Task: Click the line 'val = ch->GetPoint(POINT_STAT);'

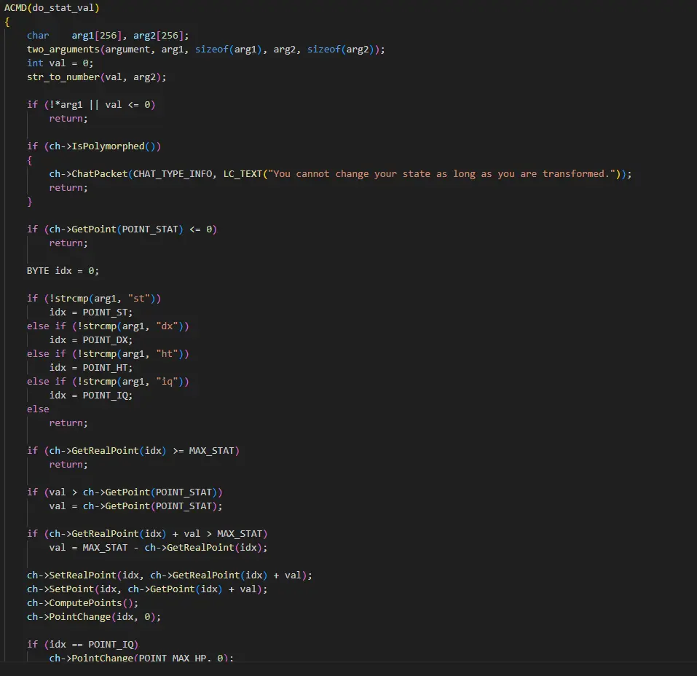Action: pos(135,506)
